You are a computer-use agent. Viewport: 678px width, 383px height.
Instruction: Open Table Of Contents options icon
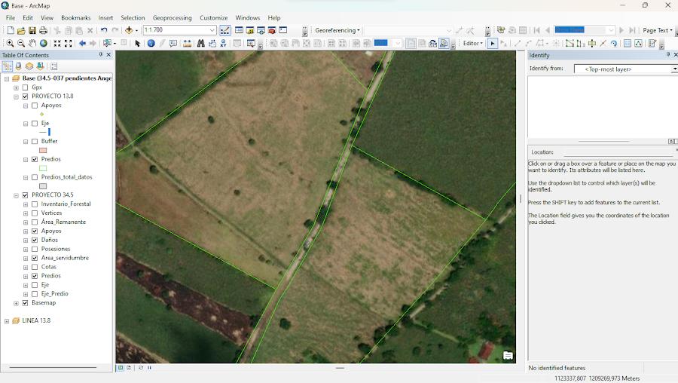pos(54,66)
